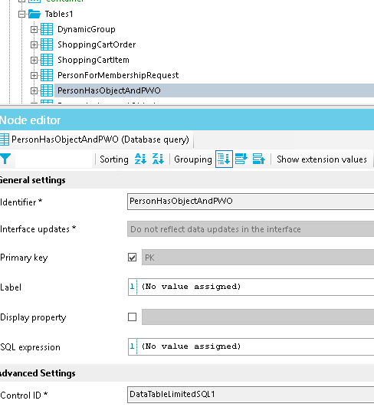Expand the ShoppingCartOrder table node
Image resolution: width=374 pixels, height=407 pixels.
[x=34, y=44]
